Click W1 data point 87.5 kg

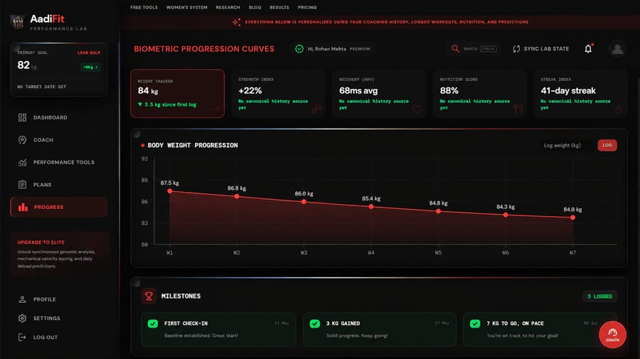coord(169,191)
